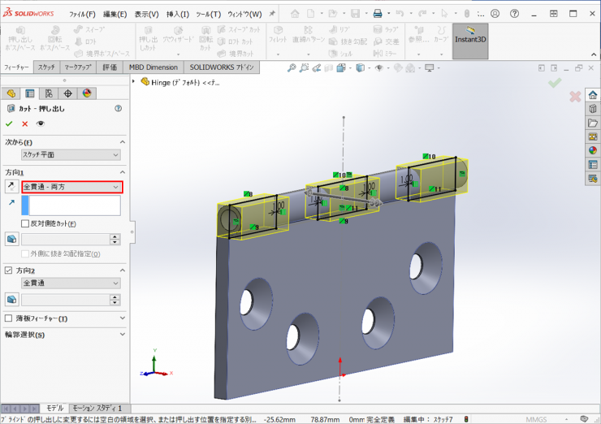Click the reverse direction arrow button in 方向1

tap(11, 188)
